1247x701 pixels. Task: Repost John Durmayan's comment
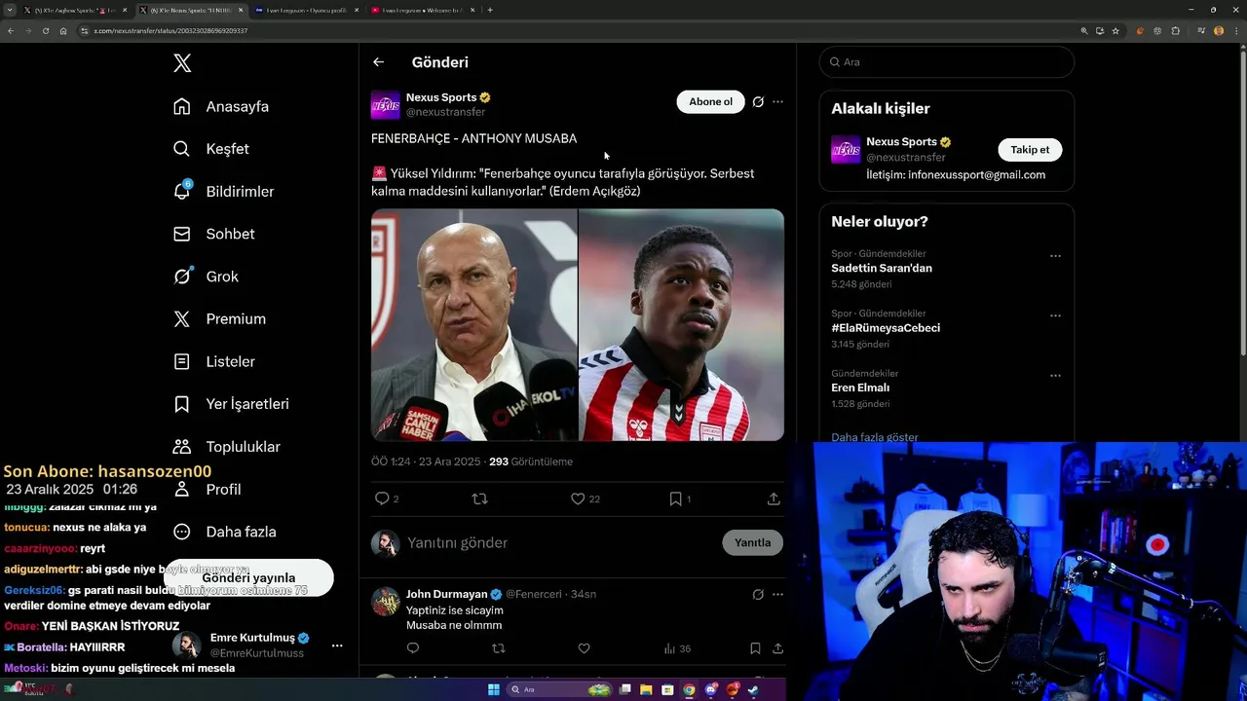[499, 648]
